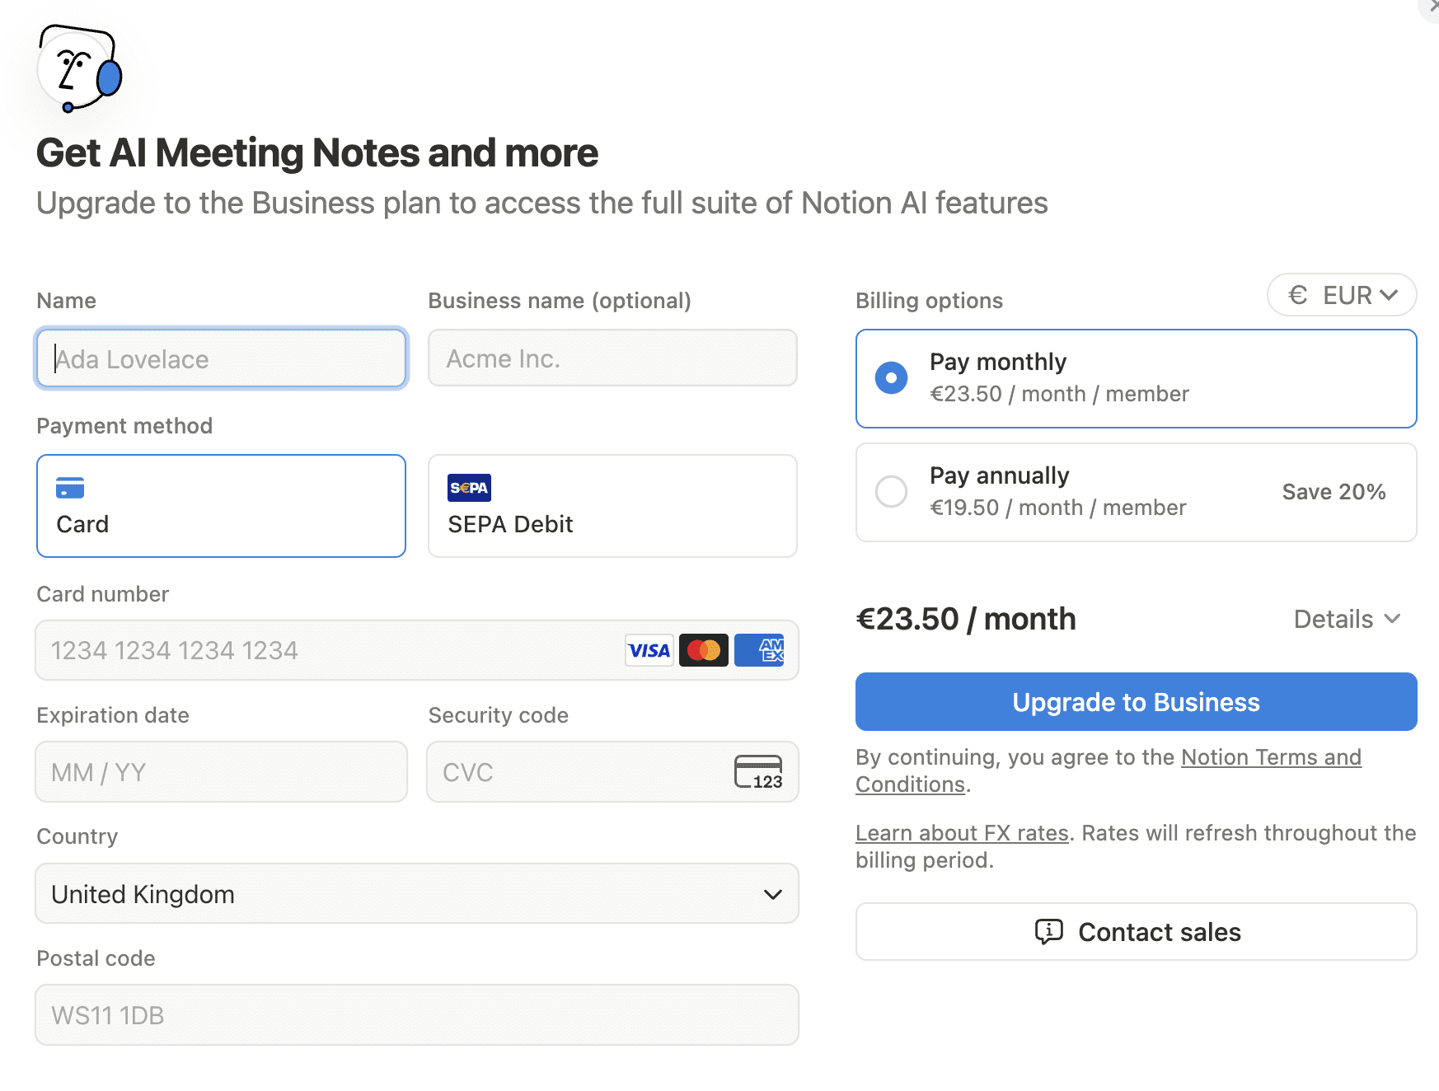Click the Security code CVC field
The image size is (1439, 1091).
click(612, 772)
